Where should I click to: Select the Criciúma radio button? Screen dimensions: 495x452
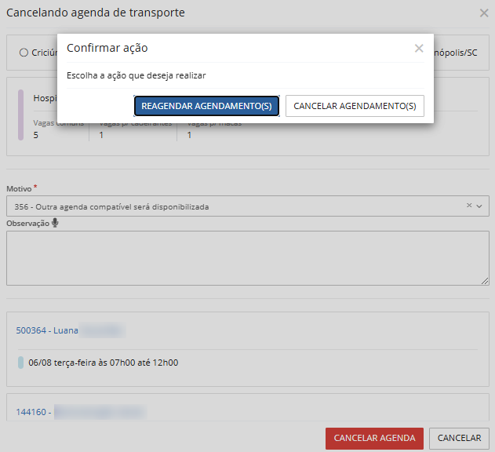point(24,53)
